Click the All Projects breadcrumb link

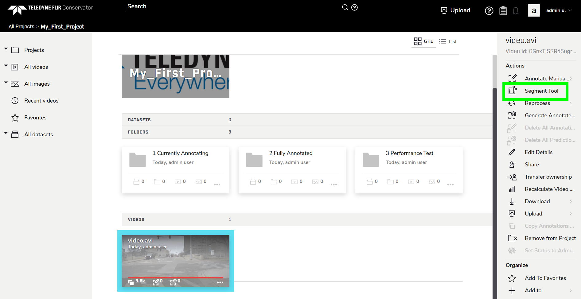(21, 26)
